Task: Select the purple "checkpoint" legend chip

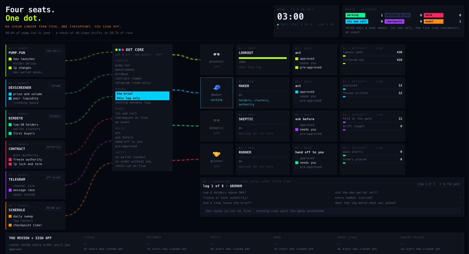Action: (x=395, y=22)
